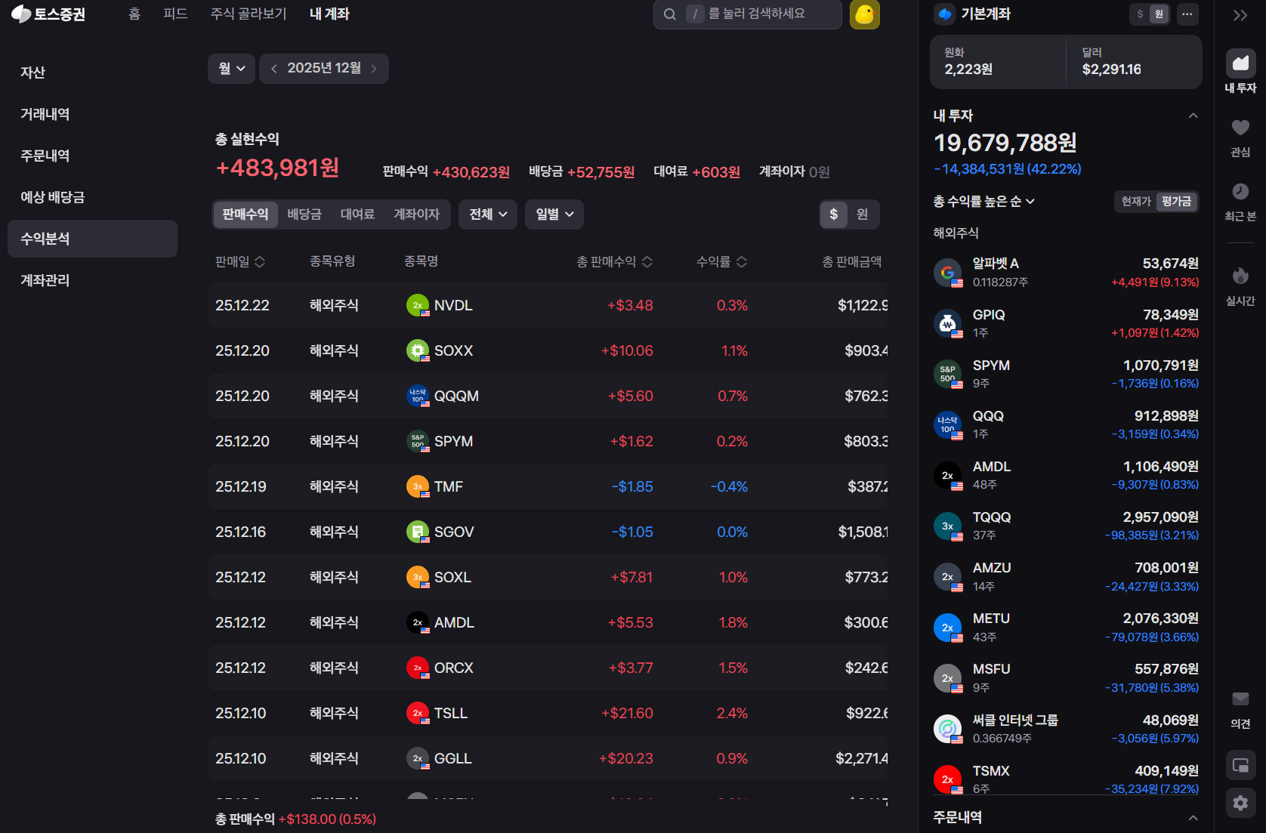Sort by 수익률 column
This screenshot has width=1266, height=833.
(x=722, y=261)
